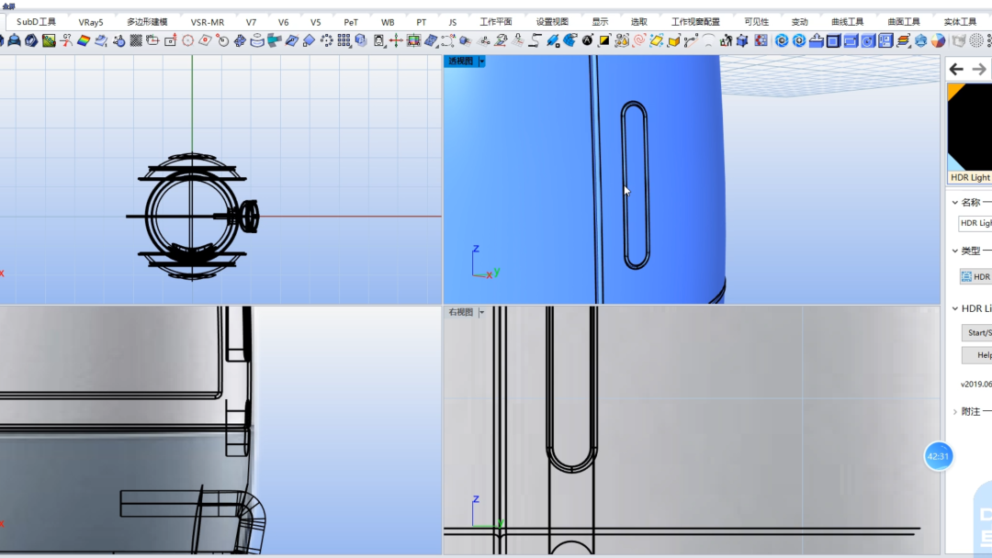This screenshot has height=558, width=992.
Task: Activate the red-green cross move gizmo icon
Action: [x=396, y=41]
